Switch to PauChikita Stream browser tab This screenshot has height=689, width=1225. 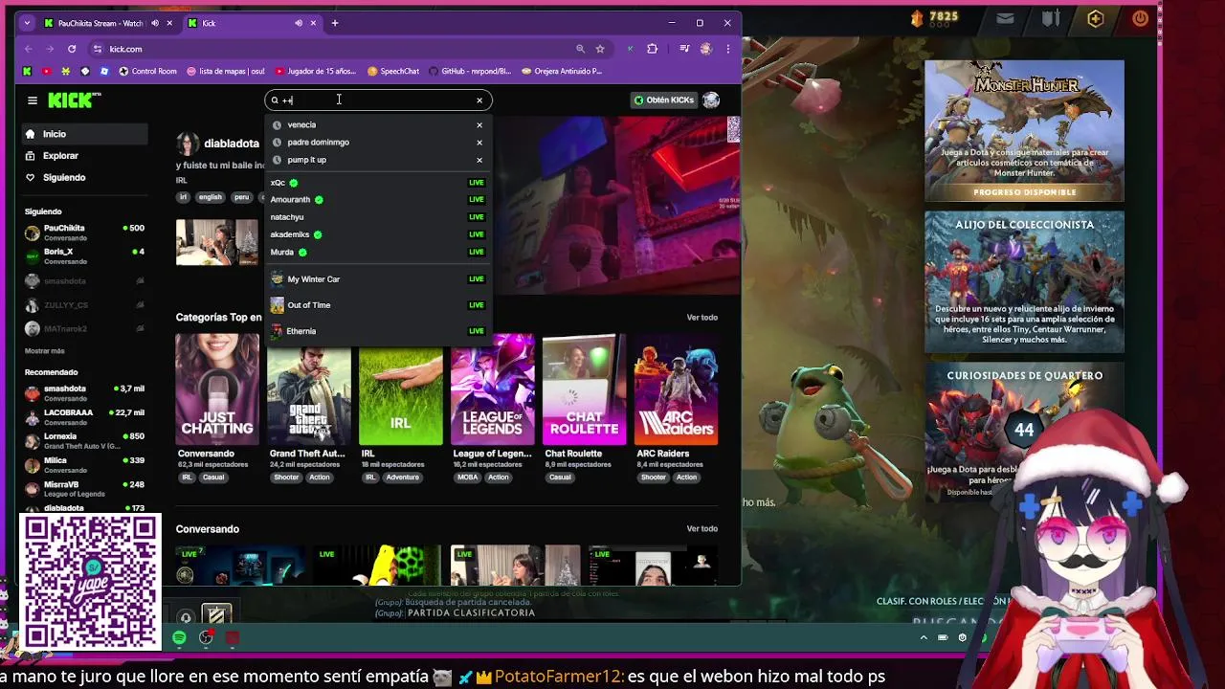(100, 23)
